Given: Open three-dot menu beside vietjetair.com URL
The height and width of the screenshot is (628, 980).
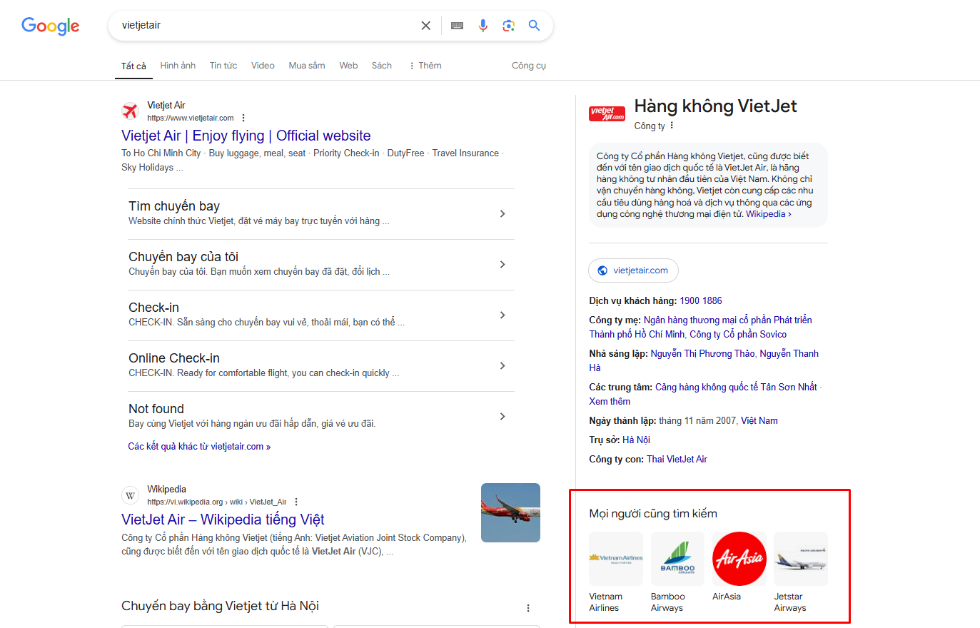Looking at the screenshot, I should pyautogui.click(x=243, y=118).
